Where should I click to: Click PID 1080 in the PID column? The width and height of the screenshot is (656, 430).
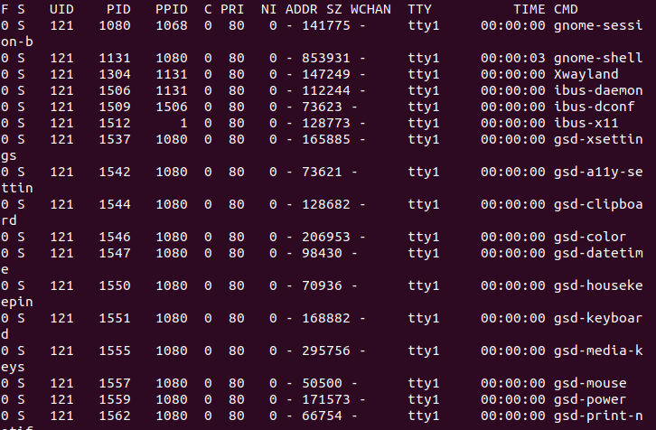[115, 25]
